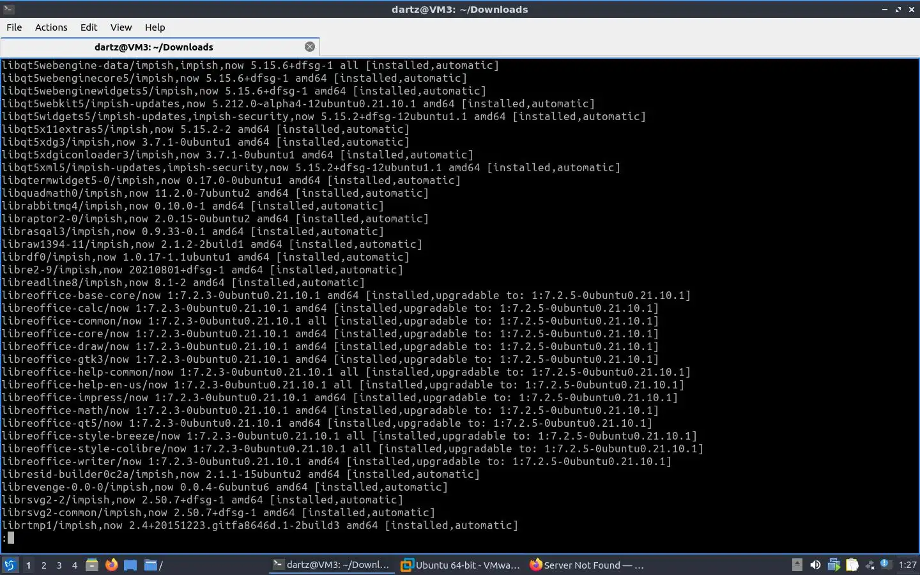Click the terminal icon in the title bar
The image size is (920, 575).
[9, 9]
